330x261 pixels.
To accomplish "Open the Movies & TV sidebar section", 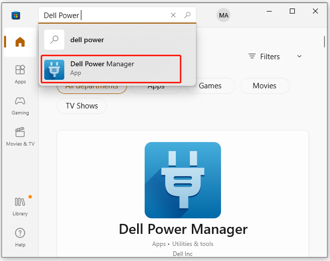I will coord(20,137).
